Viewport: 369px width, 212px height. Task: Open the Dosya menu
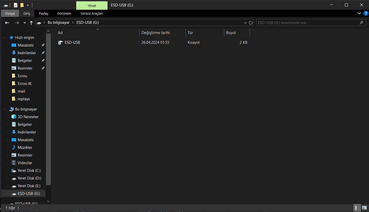(x=10, y=13)
